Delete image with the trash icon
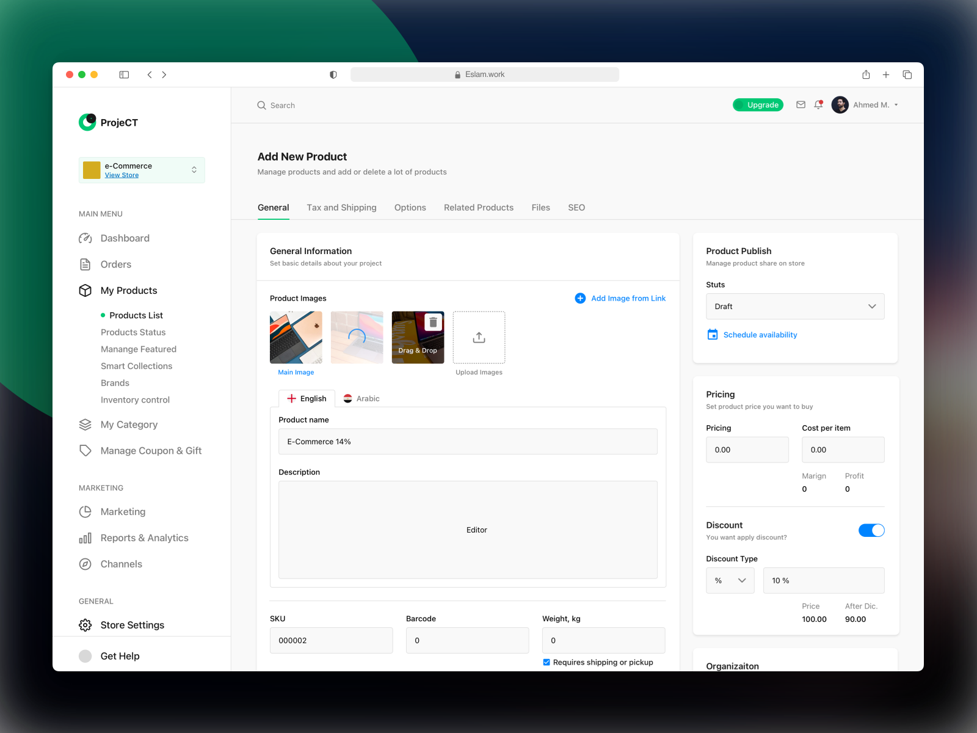Viewport: 977px width, 733px height. (x=433, y=322)
